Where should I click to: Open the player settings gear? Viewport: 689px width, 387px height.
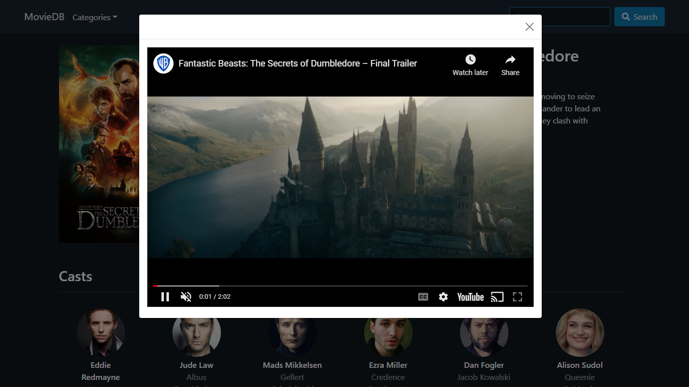[x=443, y=297]
